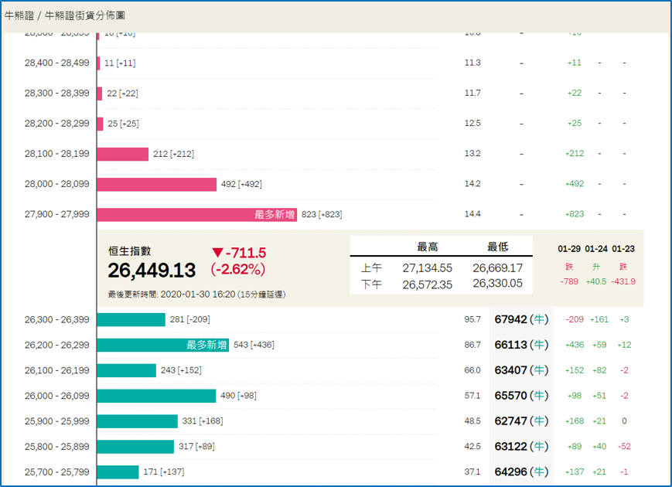
Task: Select the 26,100 - 26,199 range label
Action: tap(57, 370)
